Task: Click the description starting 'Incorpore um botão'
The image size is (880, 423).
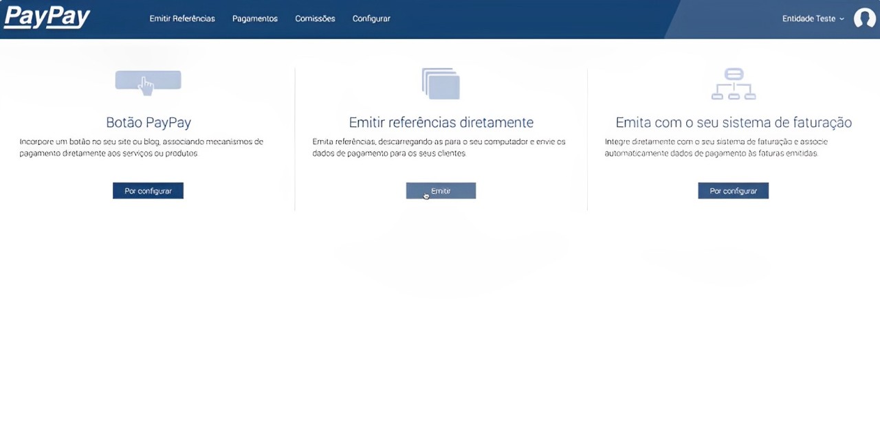Action: 141,148
